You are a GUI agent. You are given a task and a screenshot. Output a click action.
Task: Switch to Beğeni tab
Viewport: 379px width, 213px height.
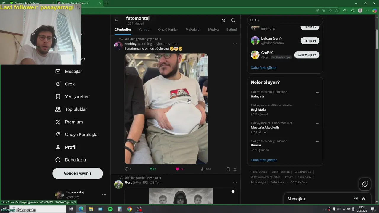(231, 30)
